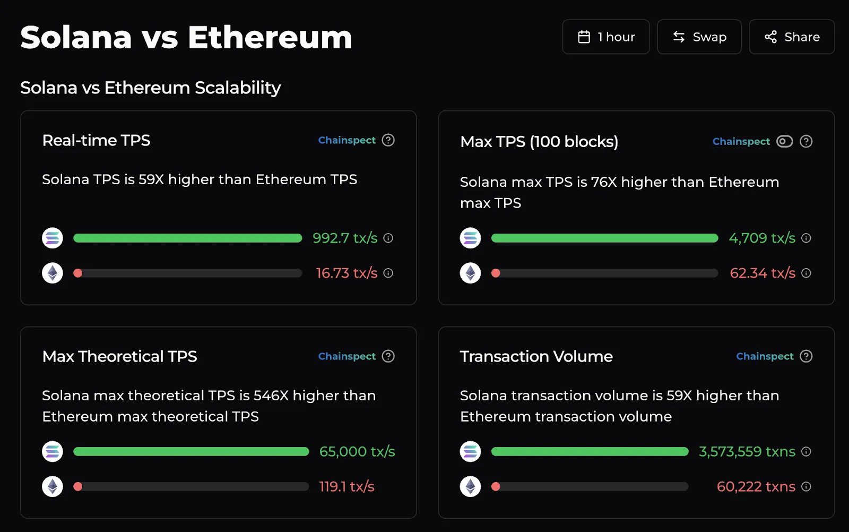The height and width of the screenshot is (532, 849).
Task: Open the help icon on Real-time TPS card
Action: 388,140
